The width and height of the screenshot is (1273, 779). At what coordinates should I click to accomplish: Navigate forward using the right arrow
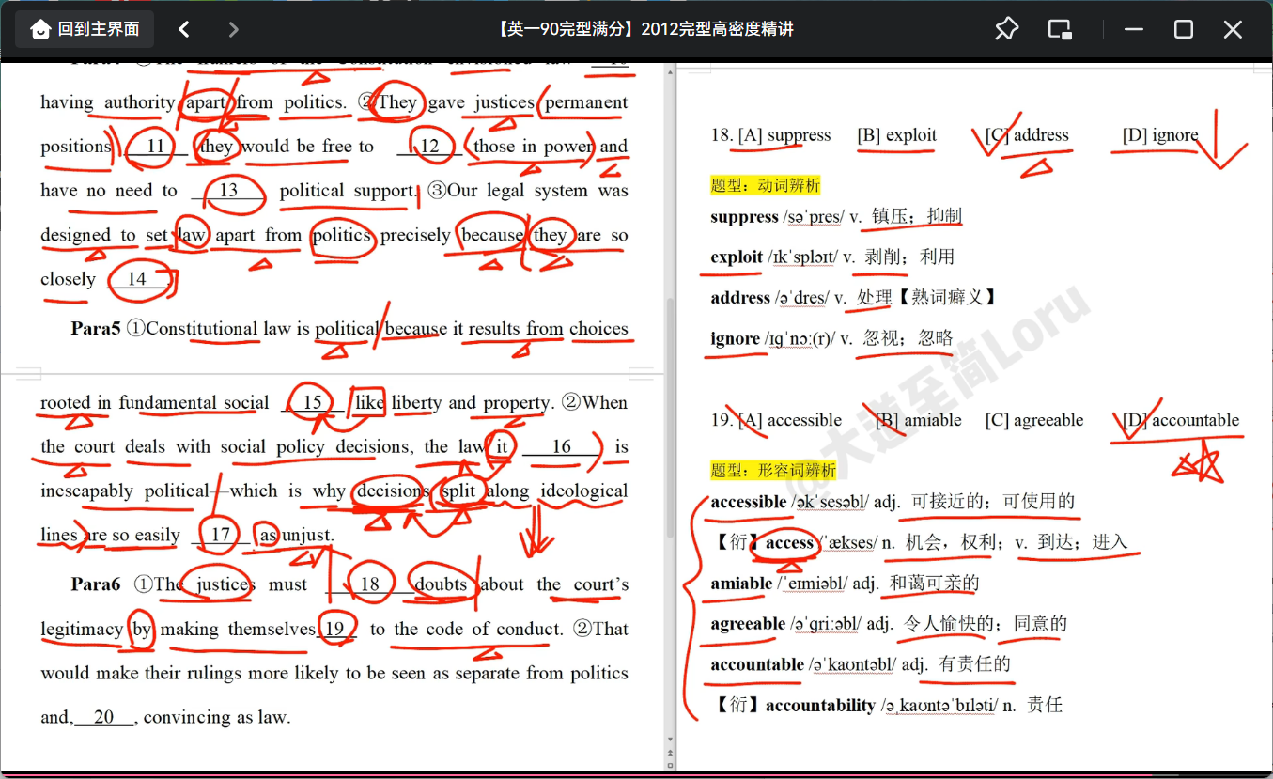(x=233, y=28)
